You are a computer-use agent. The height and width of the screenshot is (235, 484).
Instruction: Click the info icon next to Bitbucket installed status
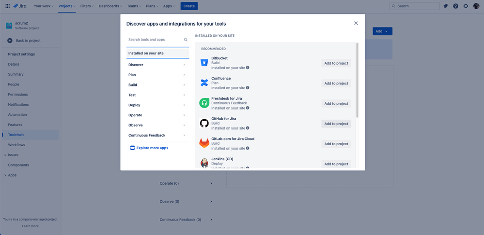[x=248, y=68]
